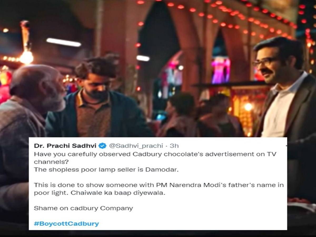Click the text mentioning PM Narendra Modi
This screenshot has height=237, width=316.
159,185
